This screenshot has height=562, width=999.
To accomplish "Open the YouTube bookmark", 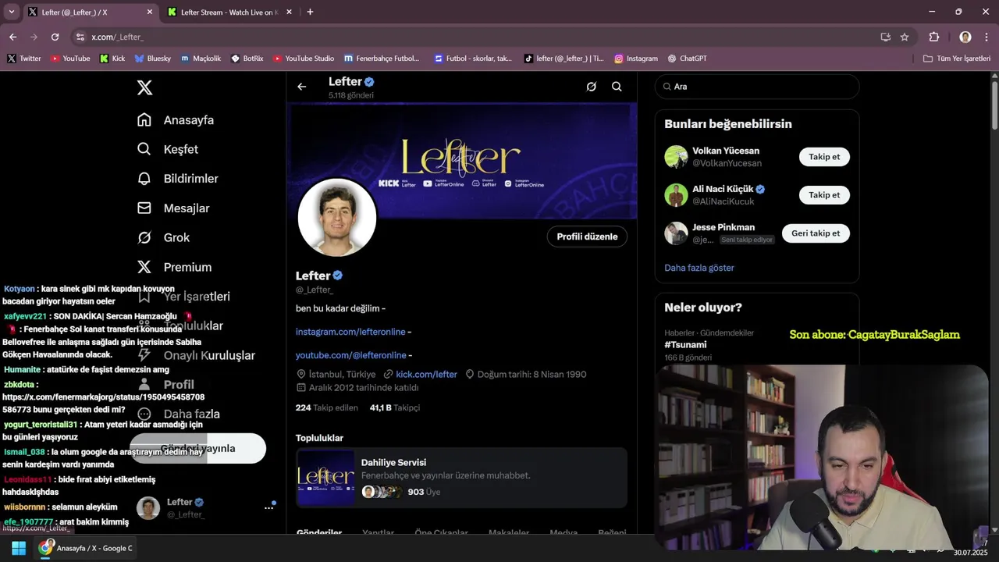I will click(70, 59).
